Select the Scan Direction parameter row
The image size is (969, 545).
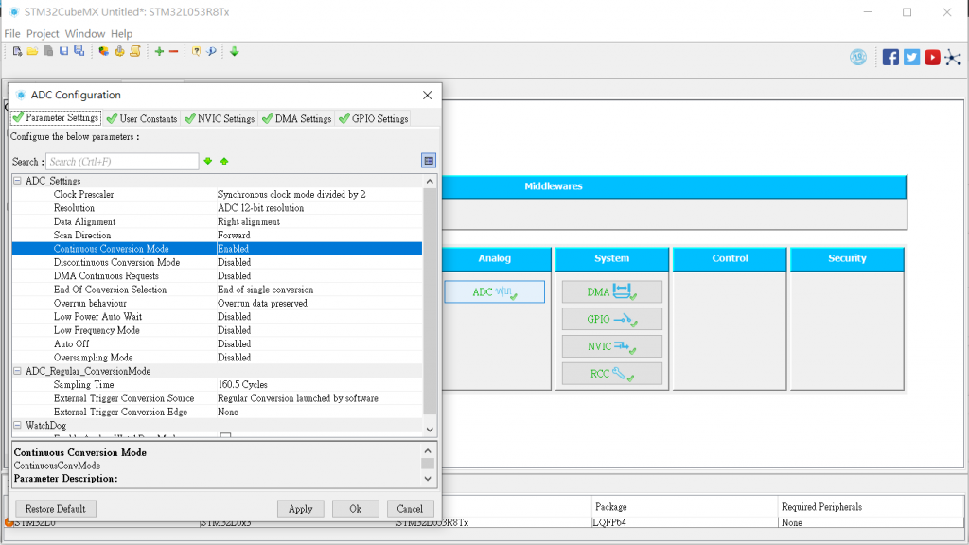[217, 235]
